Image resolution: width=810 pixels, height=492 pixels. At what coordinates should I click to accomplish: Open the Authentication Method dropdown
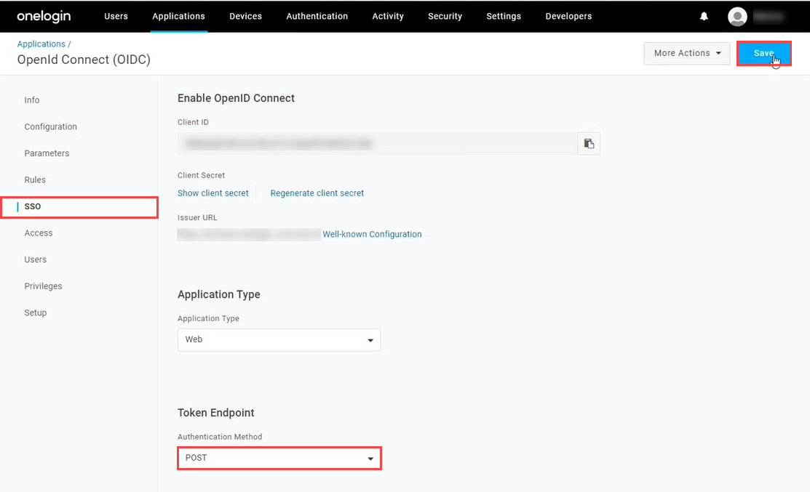[x=279, y=458]
